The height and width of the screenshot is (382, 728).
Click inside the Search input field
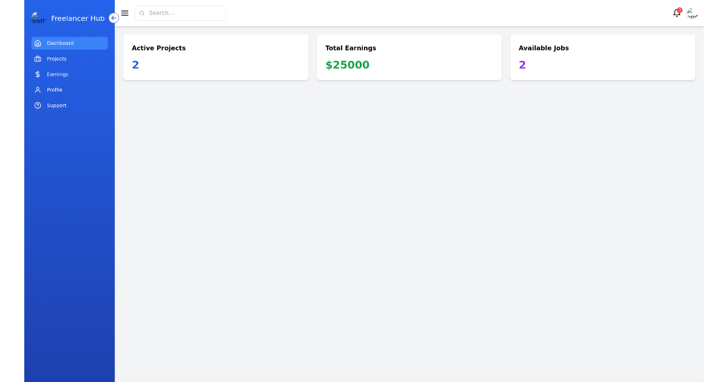point(180,13)
